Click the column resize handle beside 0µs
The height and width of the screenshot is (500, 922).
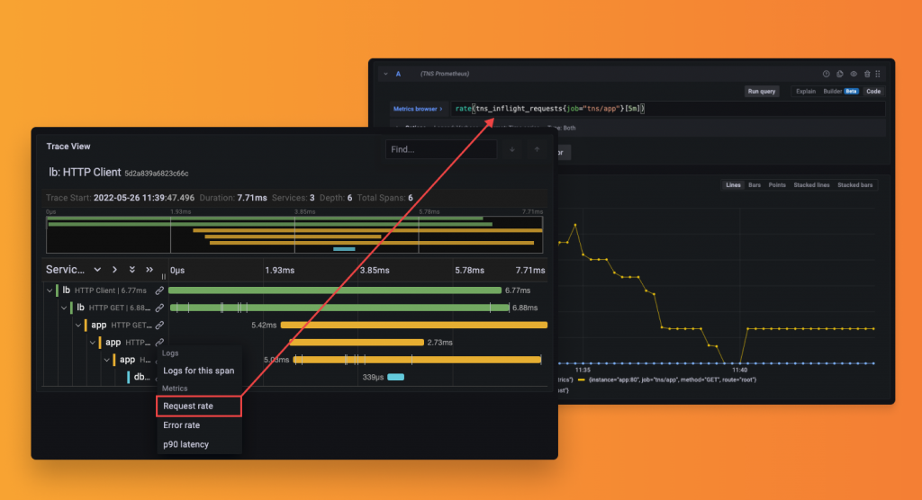(164, 276)
